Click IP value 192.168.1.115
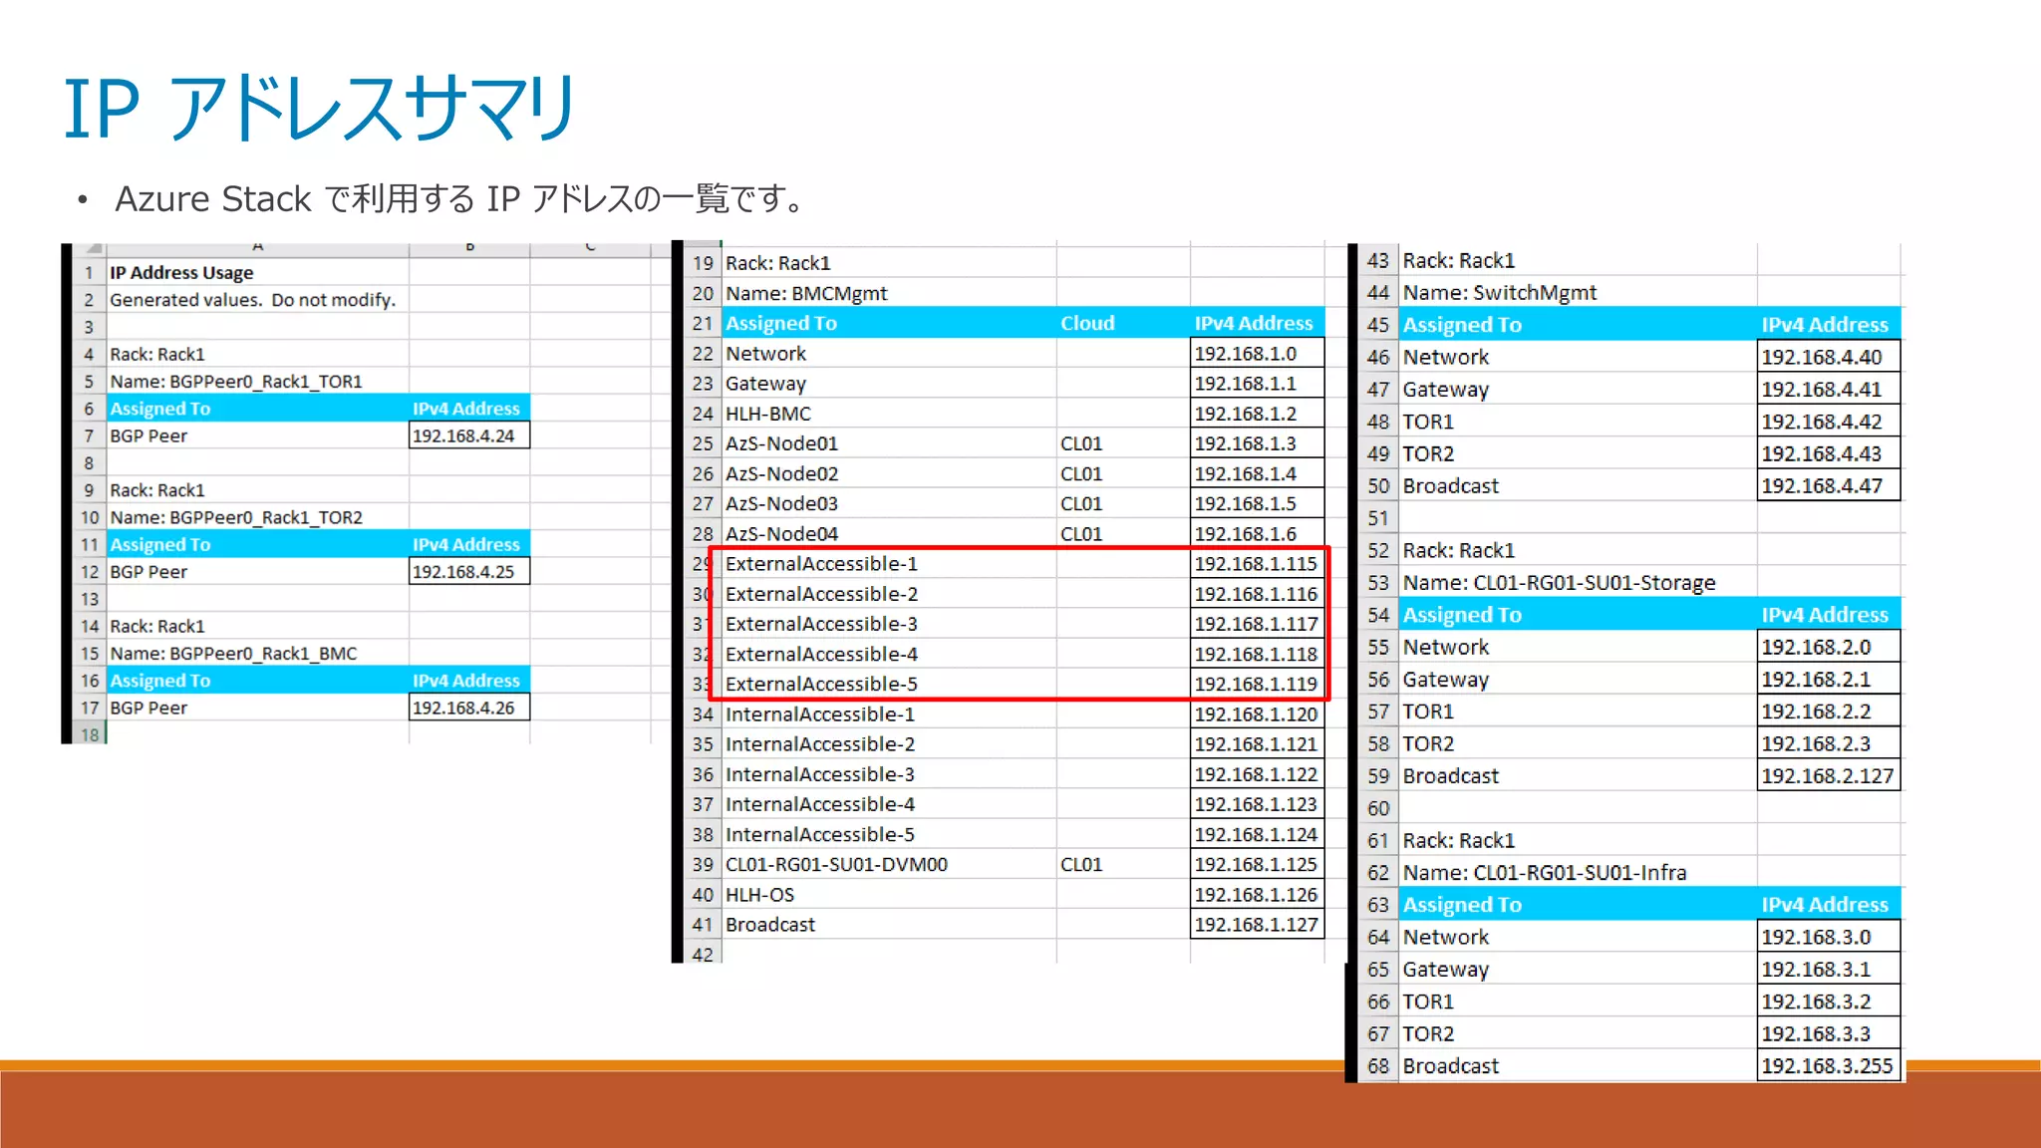Screen dimensions: 2041x1148 coord(1257,564)
